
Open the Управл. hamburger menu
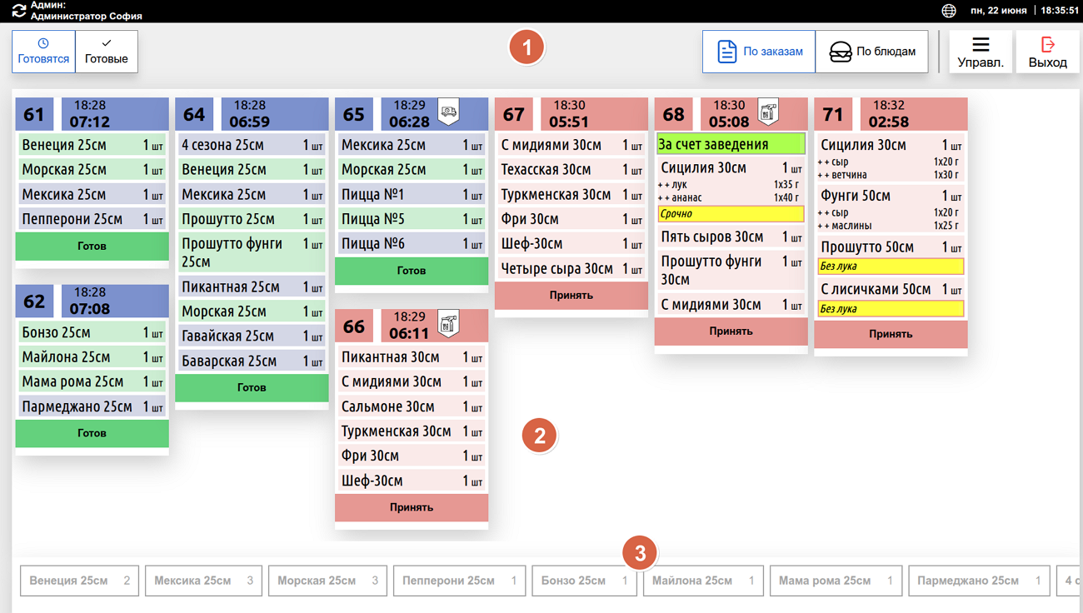[x=981, y=52]
